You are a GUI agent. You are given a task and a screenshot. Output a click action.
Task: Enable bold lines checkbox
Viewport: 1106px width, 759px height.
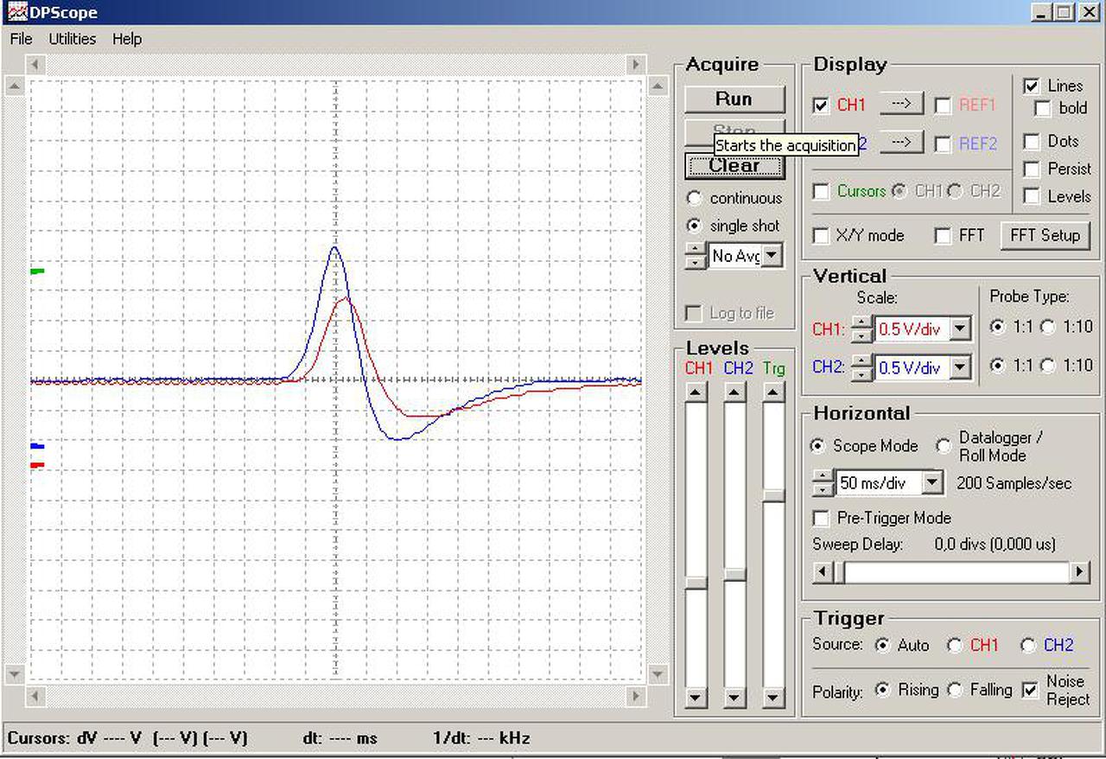tap(1043, 108)
